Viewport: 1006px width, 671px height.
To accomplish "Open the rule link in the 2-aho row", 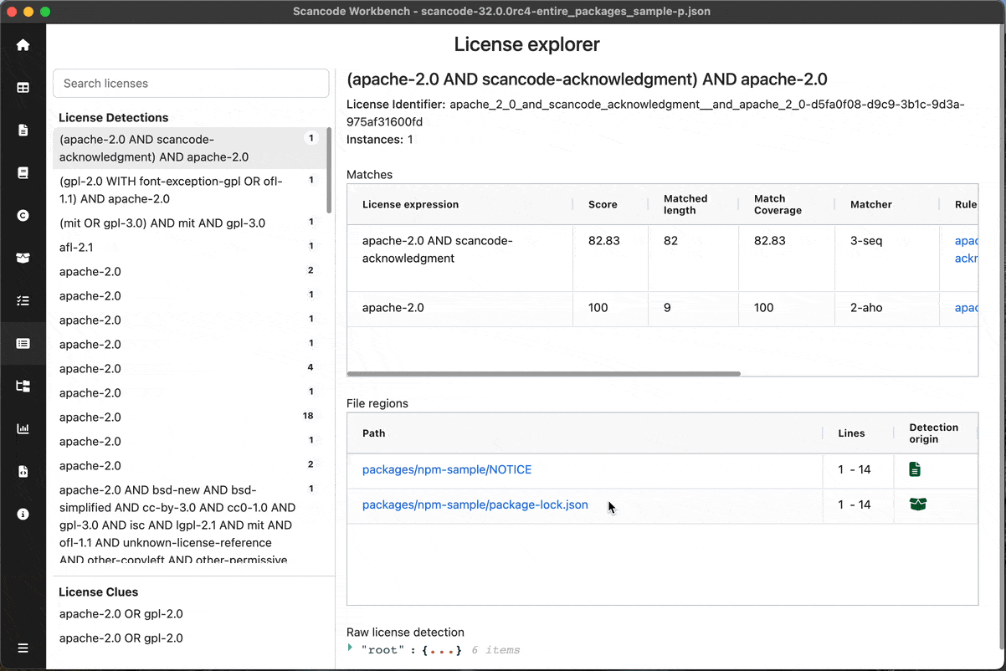I will (x=967, y=308).
